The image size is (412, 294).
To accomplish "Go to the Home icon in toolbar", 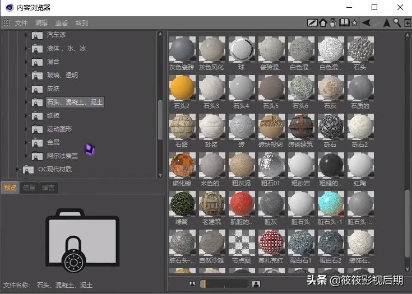I will pos(323,23).
